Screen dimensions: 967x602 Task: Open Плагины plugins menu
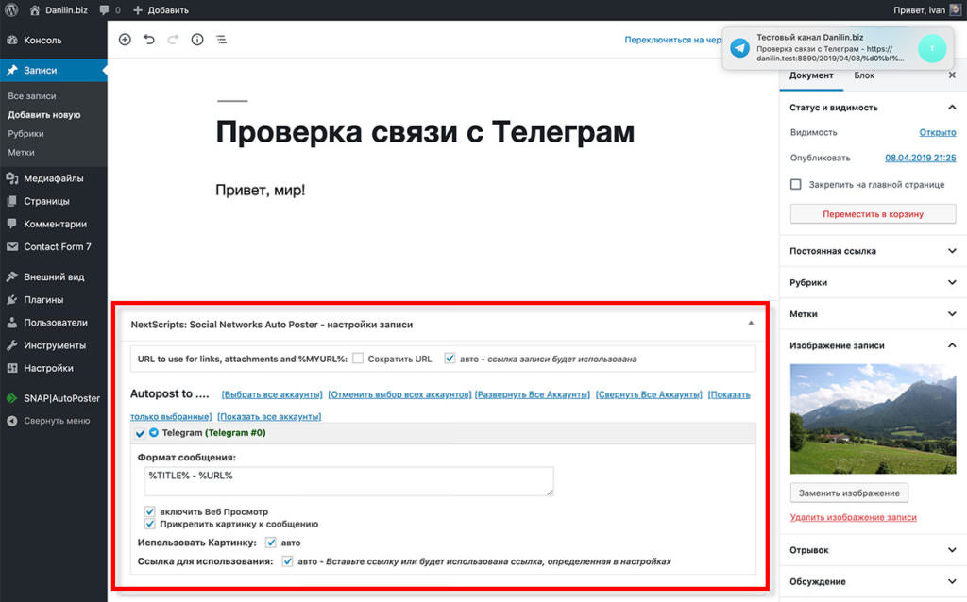tap(54, 299)
